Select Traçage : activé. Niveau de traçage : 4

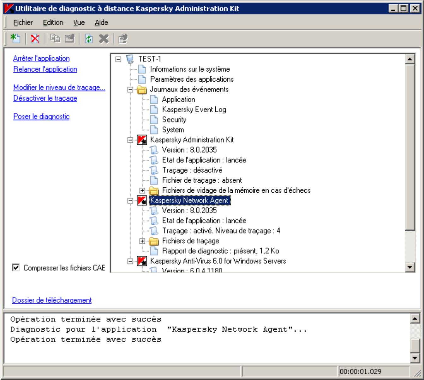click(221, 231)
